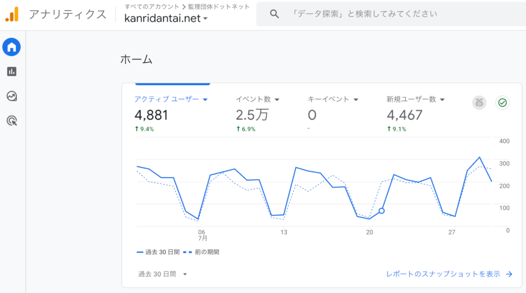Click the 13 axis date label
Image resolution: width=526 pixels, height=293 pixels.
(x=284, y=232)
